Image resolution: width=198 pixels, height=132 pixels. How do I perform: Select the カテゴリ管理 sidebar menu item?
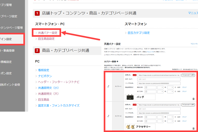6,5
